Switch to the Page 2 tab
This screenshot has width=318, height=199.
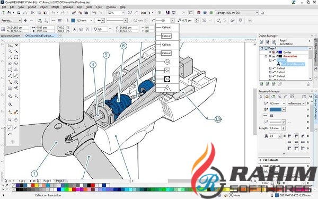(60, 181)
